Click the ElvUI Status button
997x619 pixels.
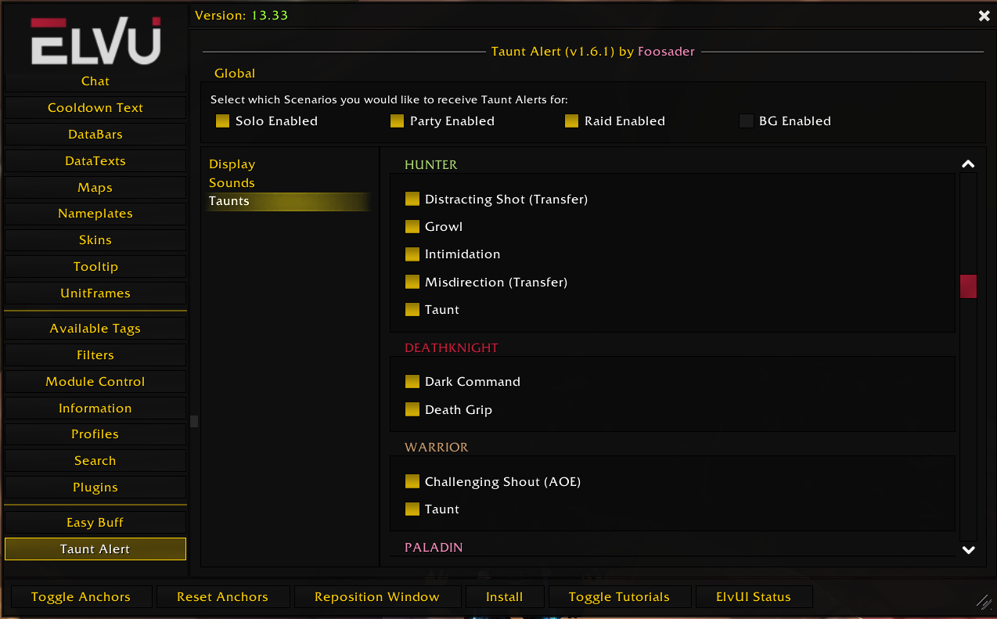(x=754, y=597)
